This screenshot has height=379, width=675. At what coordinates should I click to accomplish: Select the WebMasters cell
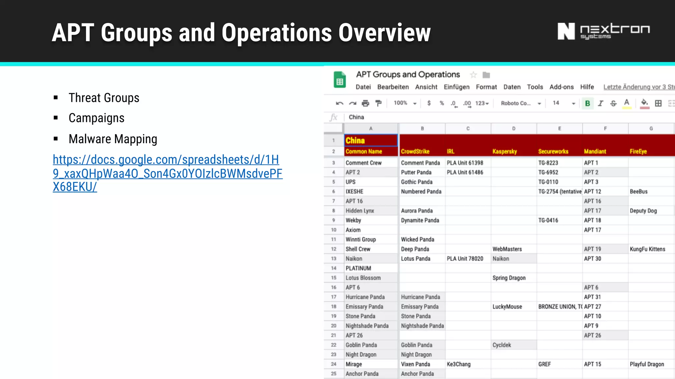click(x=514, y=249)
